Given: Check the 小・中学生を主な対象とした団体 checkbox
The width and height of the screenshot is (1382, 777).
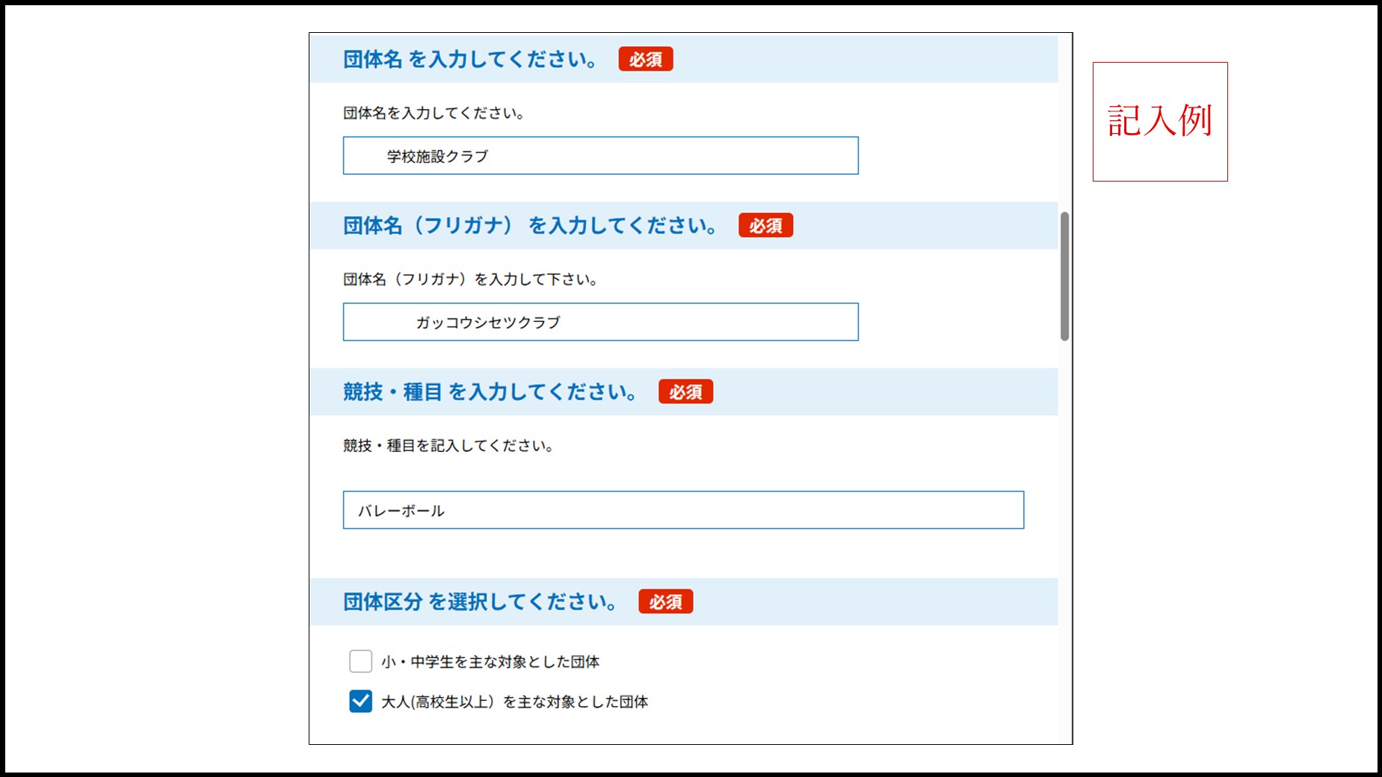Looking at the screenshot, I should click(360, 661).
